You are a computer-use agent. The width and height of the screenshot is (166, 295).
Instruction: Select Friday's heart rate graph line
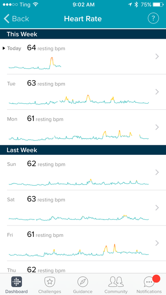point(79,250)
